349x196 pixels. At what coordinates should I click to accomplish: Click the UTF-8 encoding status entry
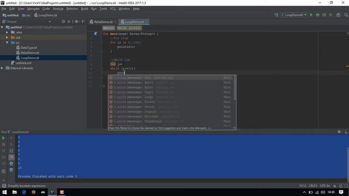coord(325,186)
